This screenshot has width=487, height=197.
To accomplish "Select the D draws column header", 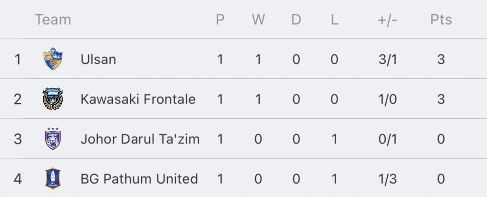I will click(x=296, y=19).
